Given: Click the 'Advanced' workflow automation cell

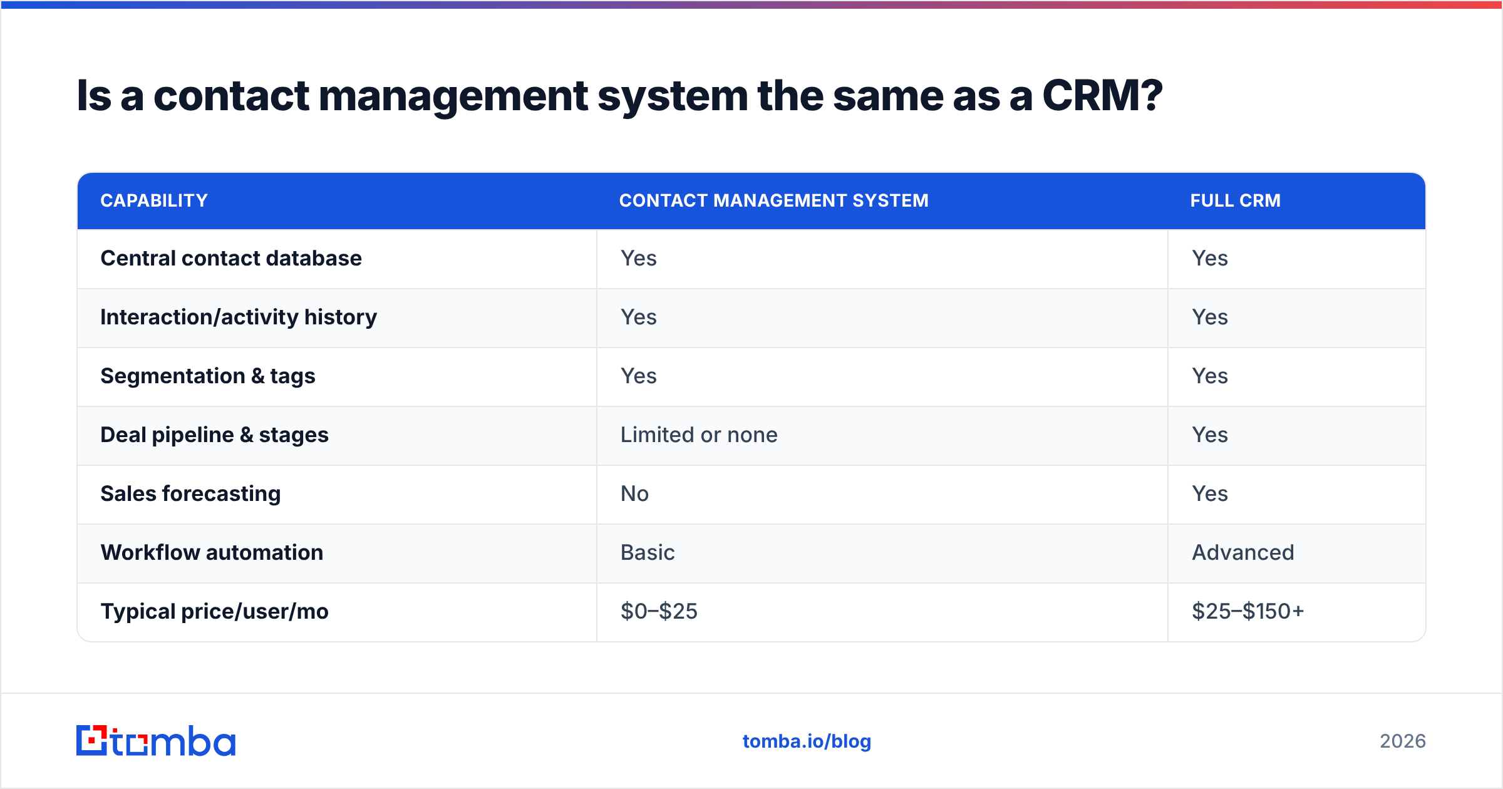Looking at the screenshot, I should click(1243, 552).
